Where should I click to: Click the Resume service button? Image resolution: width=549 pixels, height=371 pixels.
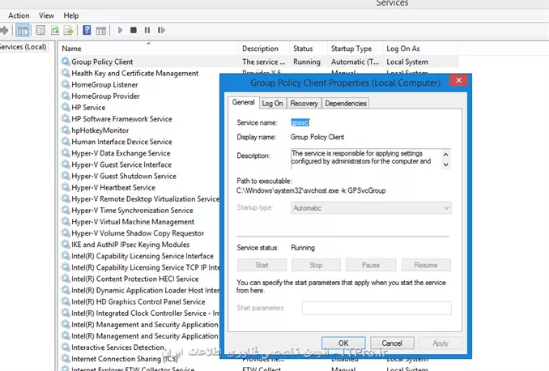(426, 265)
